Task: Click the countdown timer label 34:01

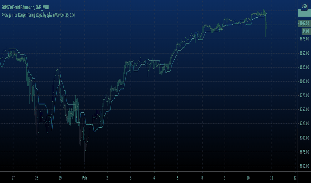Action: click(x=305, y=31)
